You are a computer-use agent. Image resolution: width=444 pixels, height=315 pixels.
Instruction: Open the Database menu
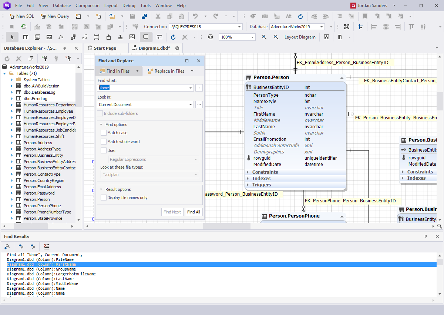[62, 6]
